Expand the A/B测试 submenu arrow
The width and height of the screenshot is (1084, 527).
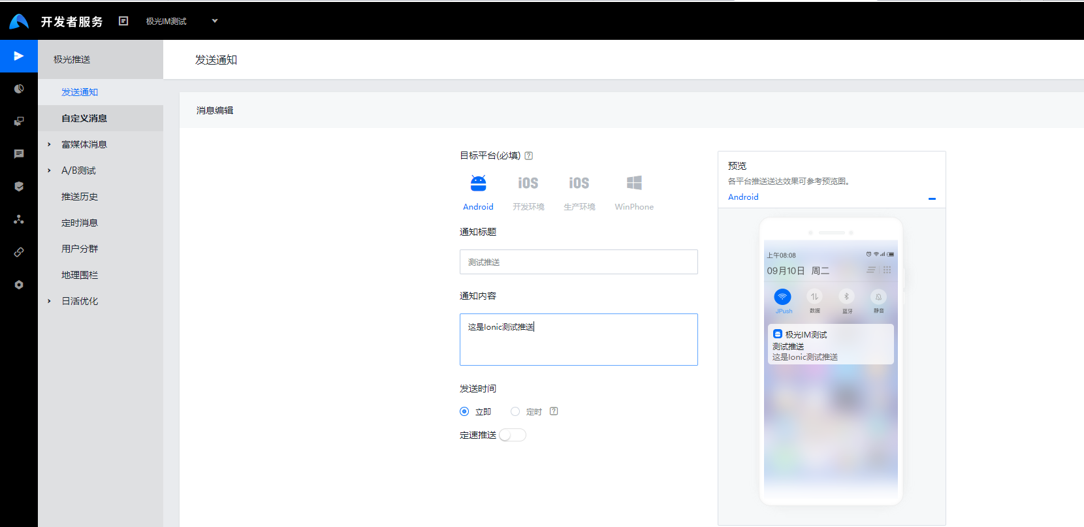pyautogui.click(x=49, y=170)
